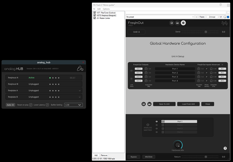Uncheck the Master Limiter enable checkbox
Image resolution: width=233 pixels, height=162 pixels.
coord(94,18)
